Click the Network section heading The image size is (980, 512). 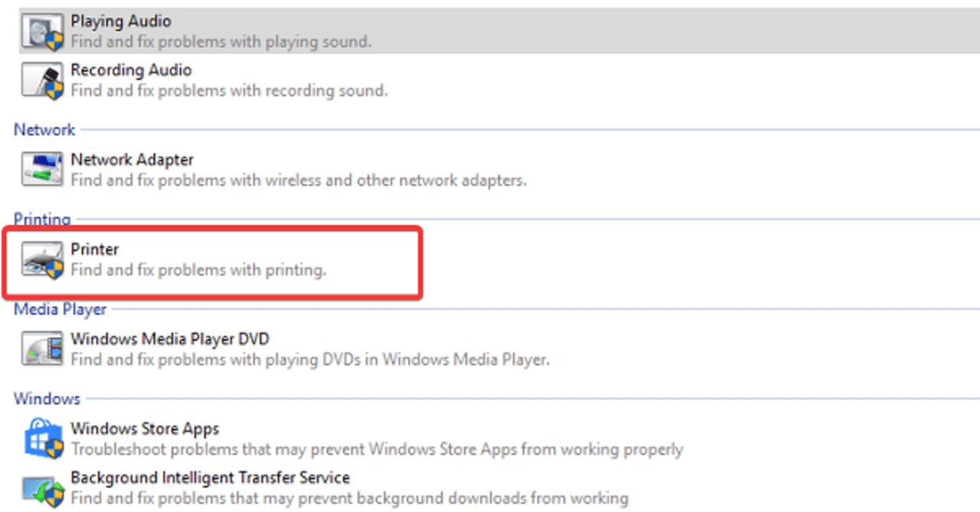[44, 130]
